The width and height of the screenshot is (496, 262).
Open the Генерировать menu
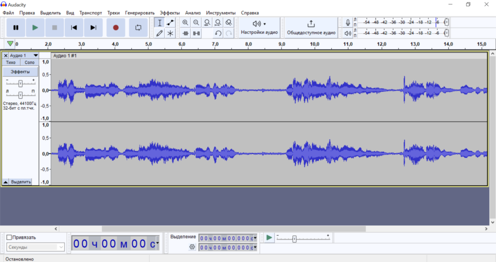click(140, 13)
